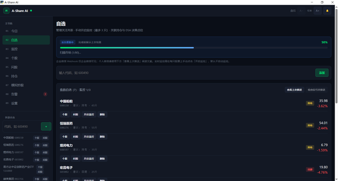Increase font size with A+ button
The width and height of the screenshot is (338, 181).
pos(318,11)
